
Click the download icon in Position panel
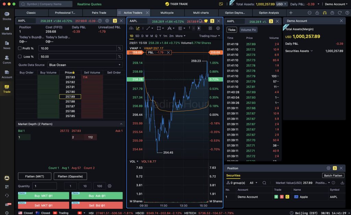coord(342,183)
